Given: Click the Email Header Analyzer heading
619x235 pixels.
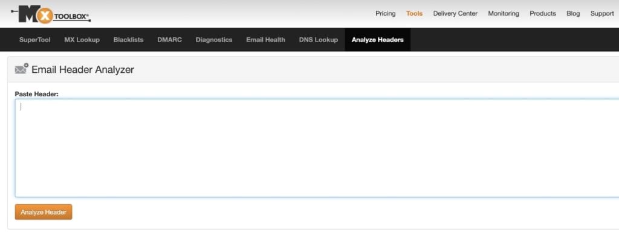Looking at the screenshot, I should click(x=83, y=70).
